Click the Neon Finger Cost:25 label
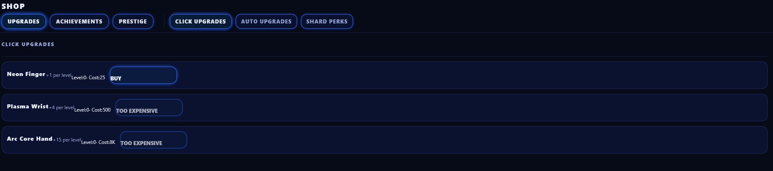The height and width of the screenshot is (171, 773). pos(97,78)
